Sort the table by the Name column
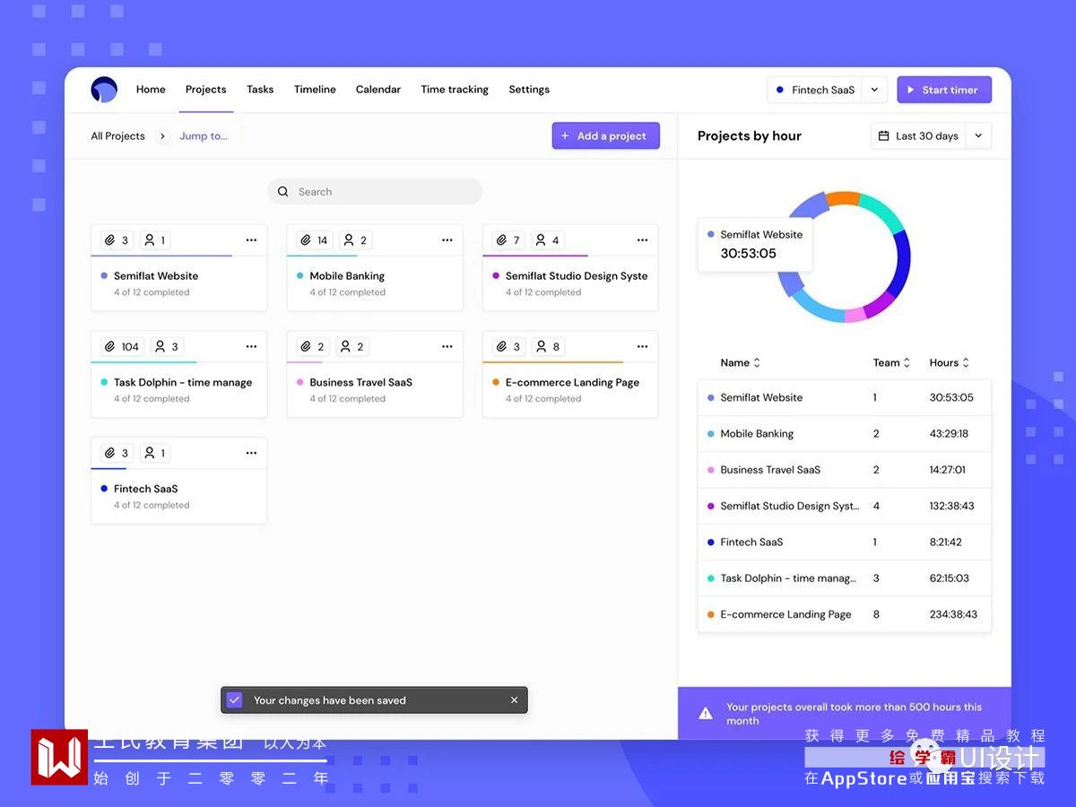The width and height of the screenshot is (1076, 807). pos(741,363)
